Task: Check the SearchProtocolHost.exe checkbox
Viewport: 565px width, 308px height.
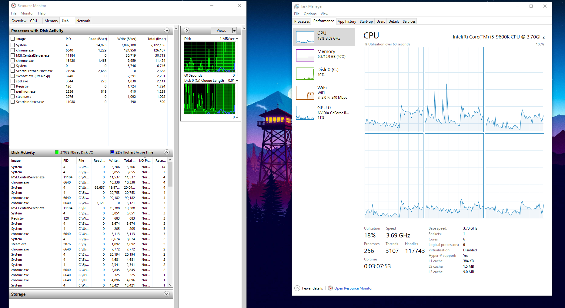Action: [13, 71]
